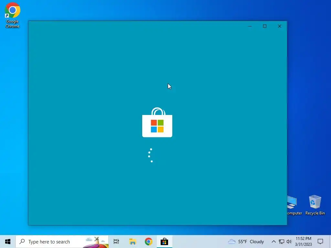Select the Recycle Bin desktop icon
The width and height of the screenshot is (331, 248).
point(315,205)
